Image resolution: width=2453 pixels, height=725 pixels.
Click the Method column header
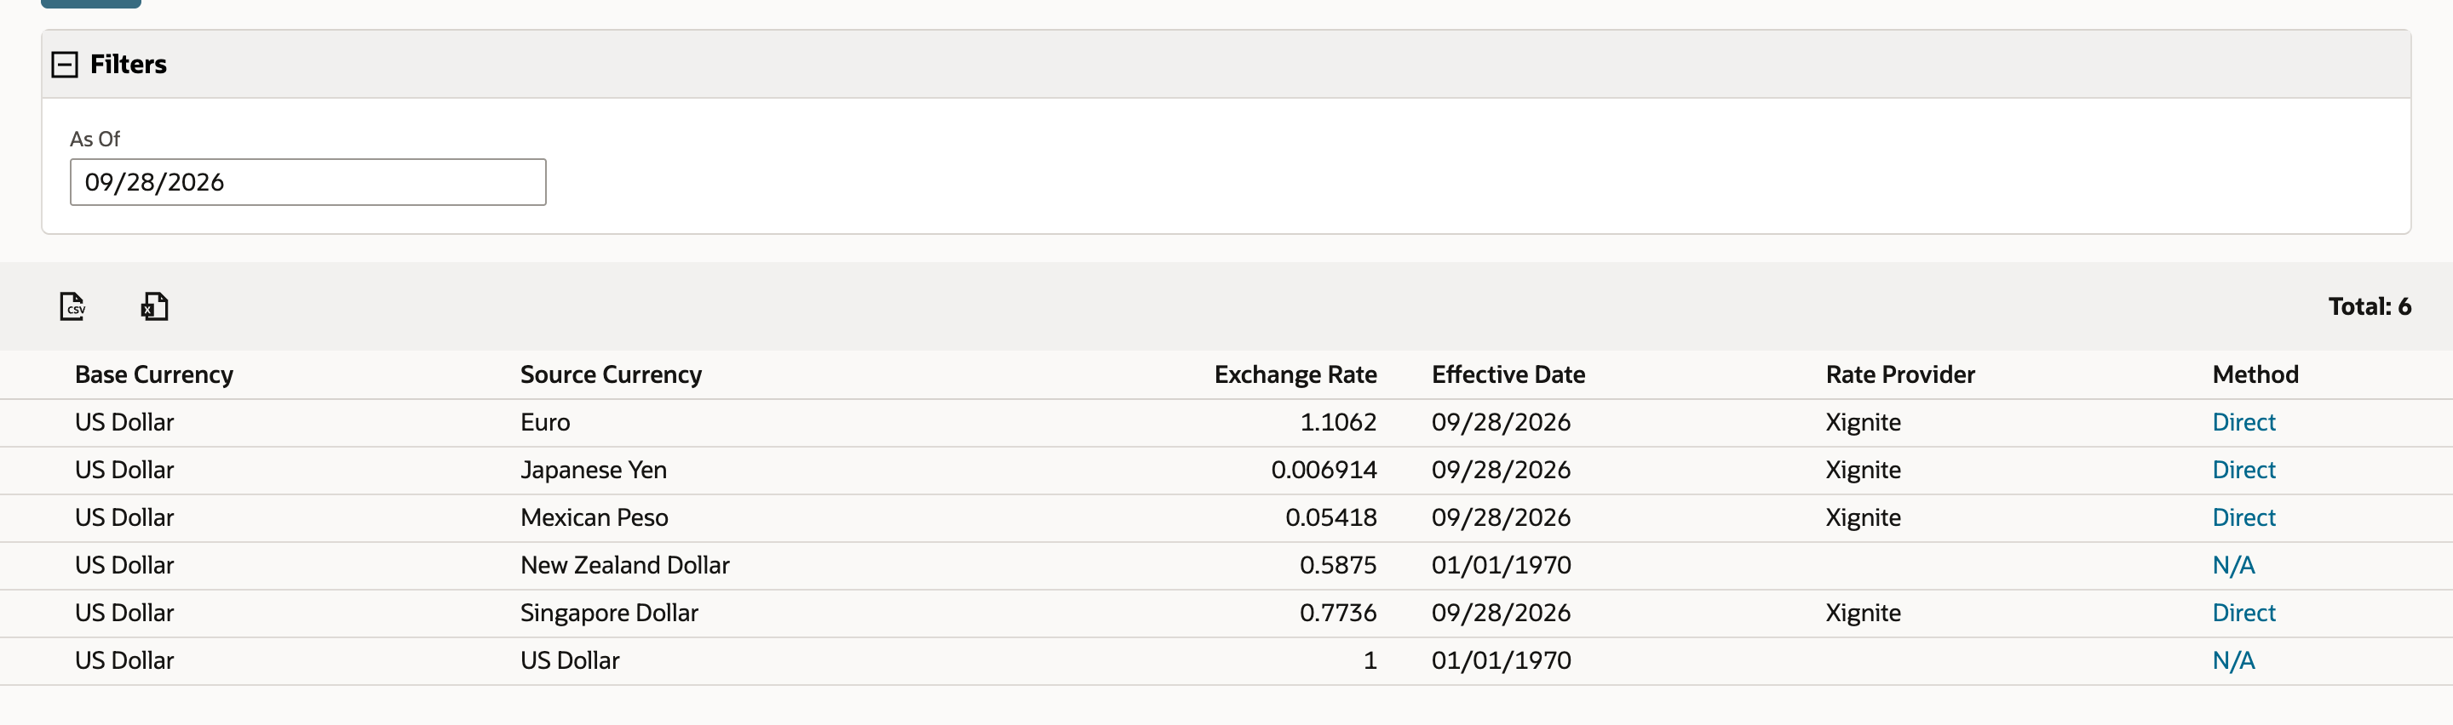click(2255, 375)
